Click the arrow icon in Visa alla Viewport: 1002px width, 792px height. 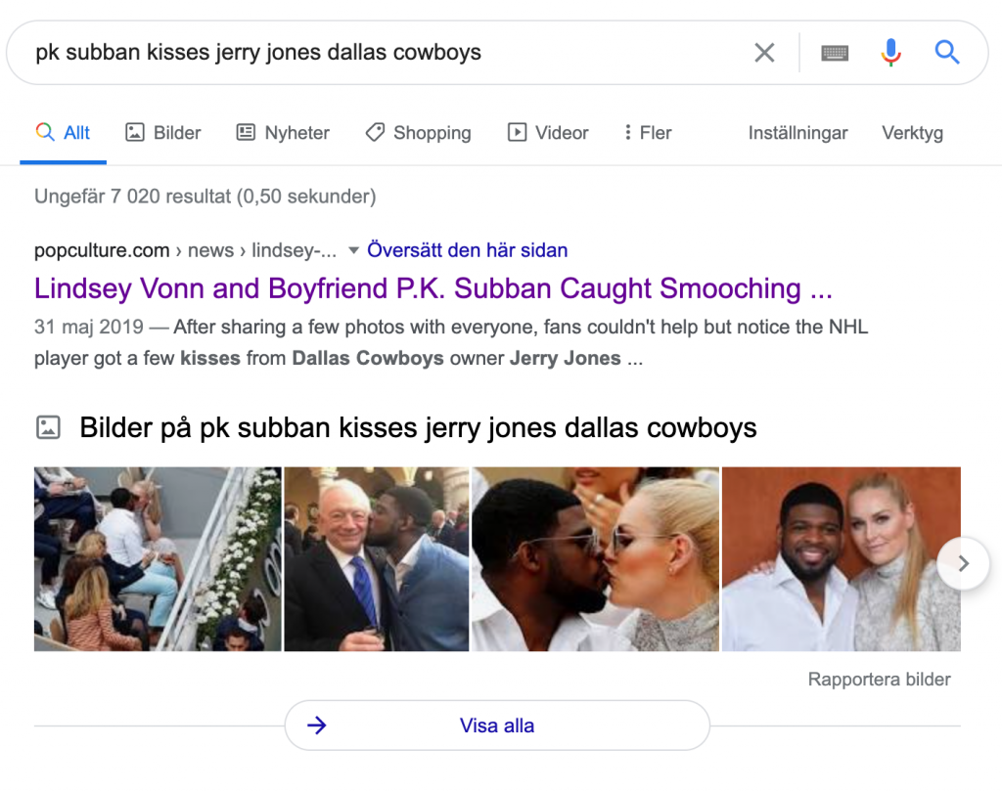tap(316, 726)
